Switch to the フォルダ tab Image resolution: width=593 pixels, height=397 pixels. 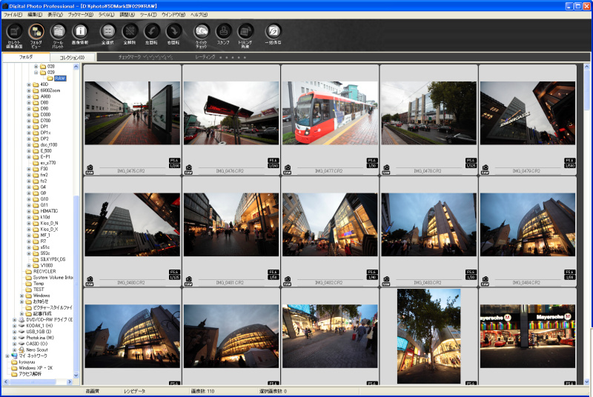click(x=26, y=57)
